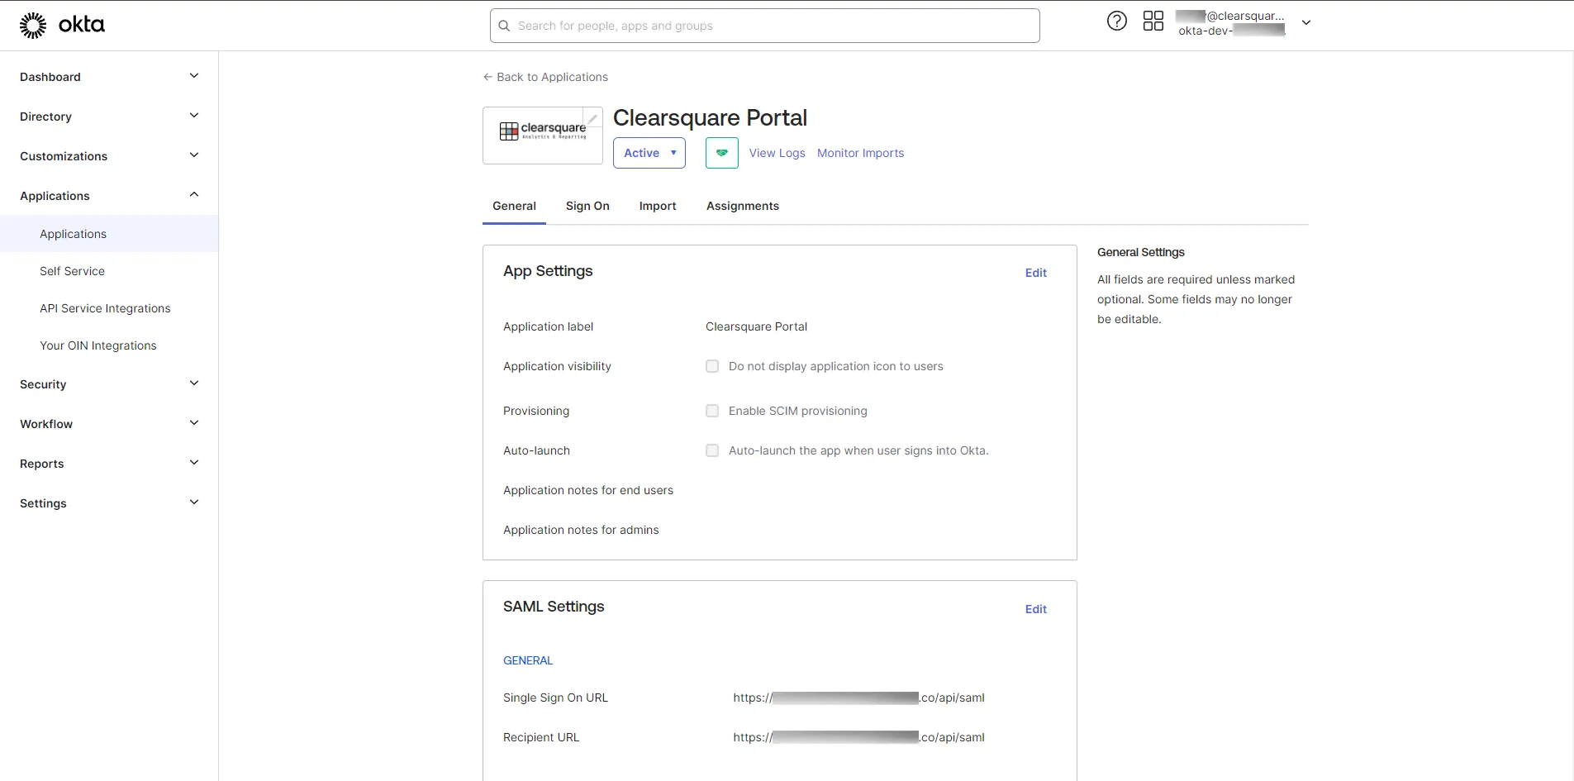Select Applications submenu item
This screenshot has height=781, width=1574.
pos(109,234)
